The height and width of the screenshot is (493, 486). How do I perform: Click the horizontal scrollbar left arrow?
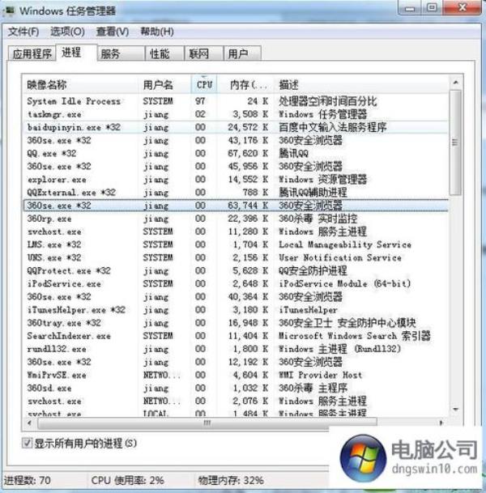pyautogui.click(x=30, y=423)
